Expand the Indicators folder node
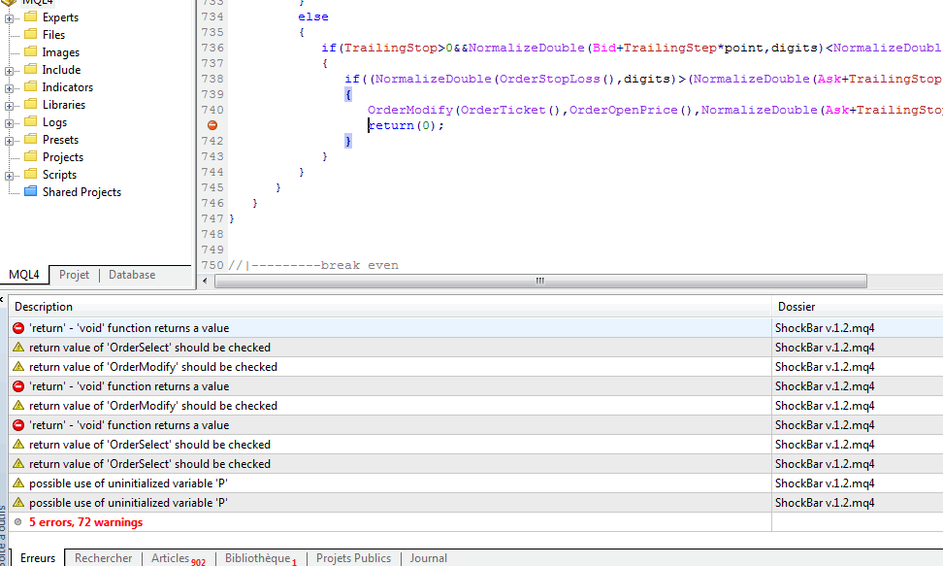This screenshot has height=566, width=943. pos(10,87)
